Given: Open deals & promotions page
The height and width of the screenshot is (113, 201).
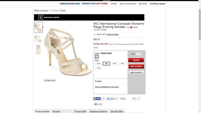Looking at the screenshot, I should [x=128, y=4].
